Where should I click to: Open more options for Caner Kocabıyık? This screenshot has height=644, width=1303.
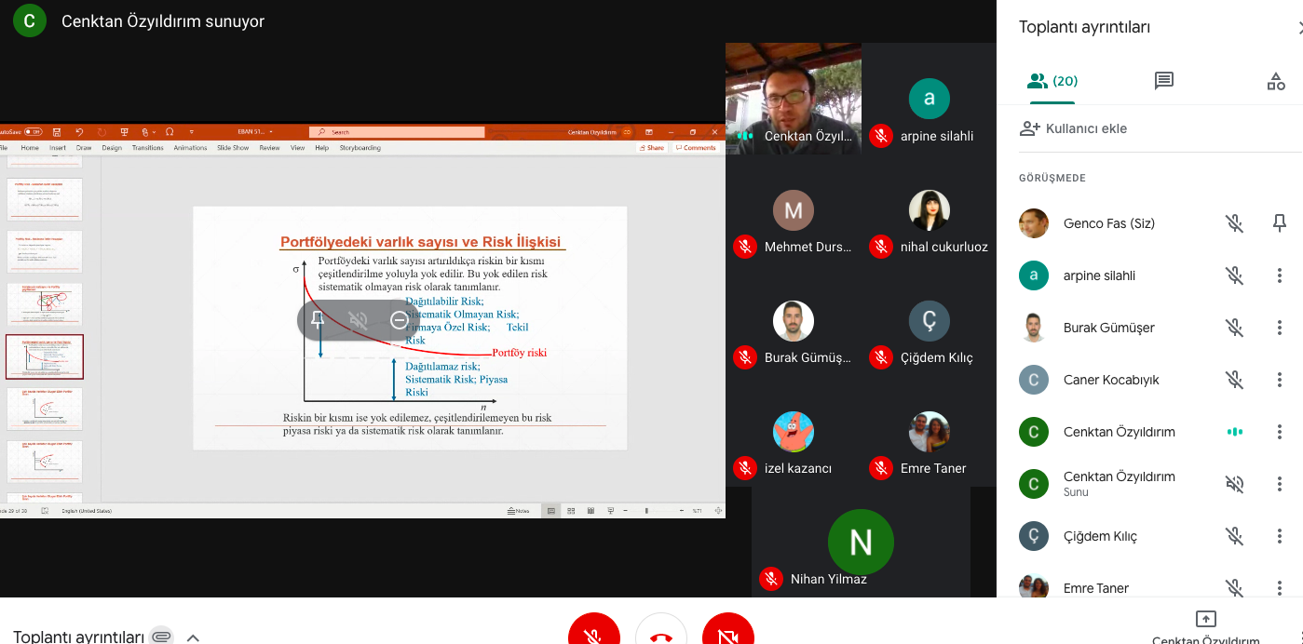(1279, 380)
